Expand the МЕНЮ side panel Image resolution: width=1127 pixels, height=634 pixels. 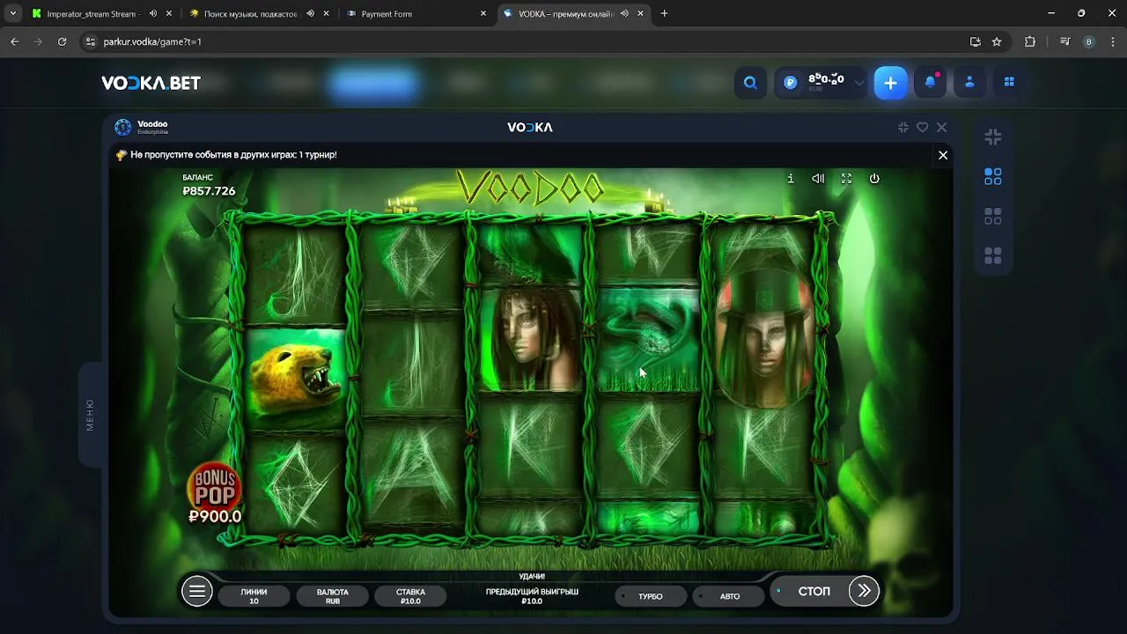(x=91, y=415)
